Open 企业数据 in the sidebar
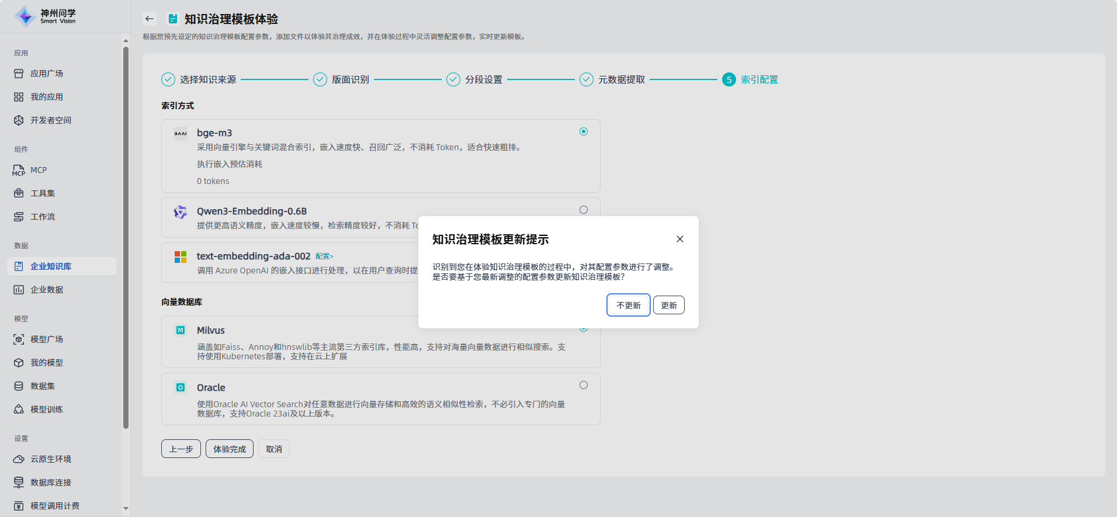Viewport: 1117px width, 517px height. click(x=47, y=290)
